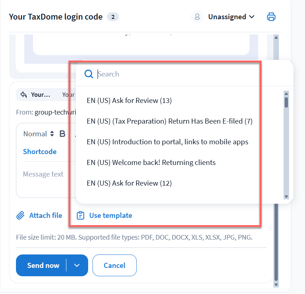The image size is (305, 294).
Task: Click the reply arrow icon
Action: click(x=24, y=95)
